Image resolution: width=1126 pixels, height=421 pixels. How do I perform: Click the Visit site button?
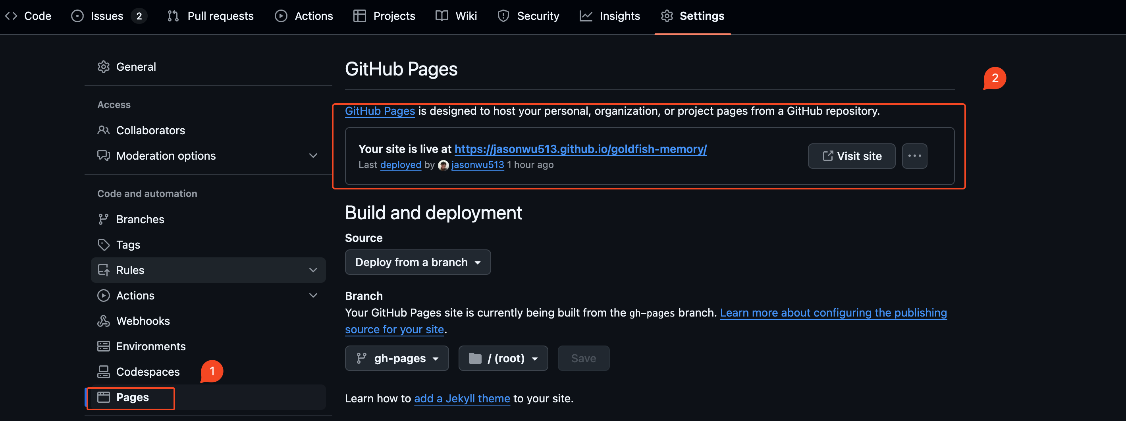coord(851,156)
